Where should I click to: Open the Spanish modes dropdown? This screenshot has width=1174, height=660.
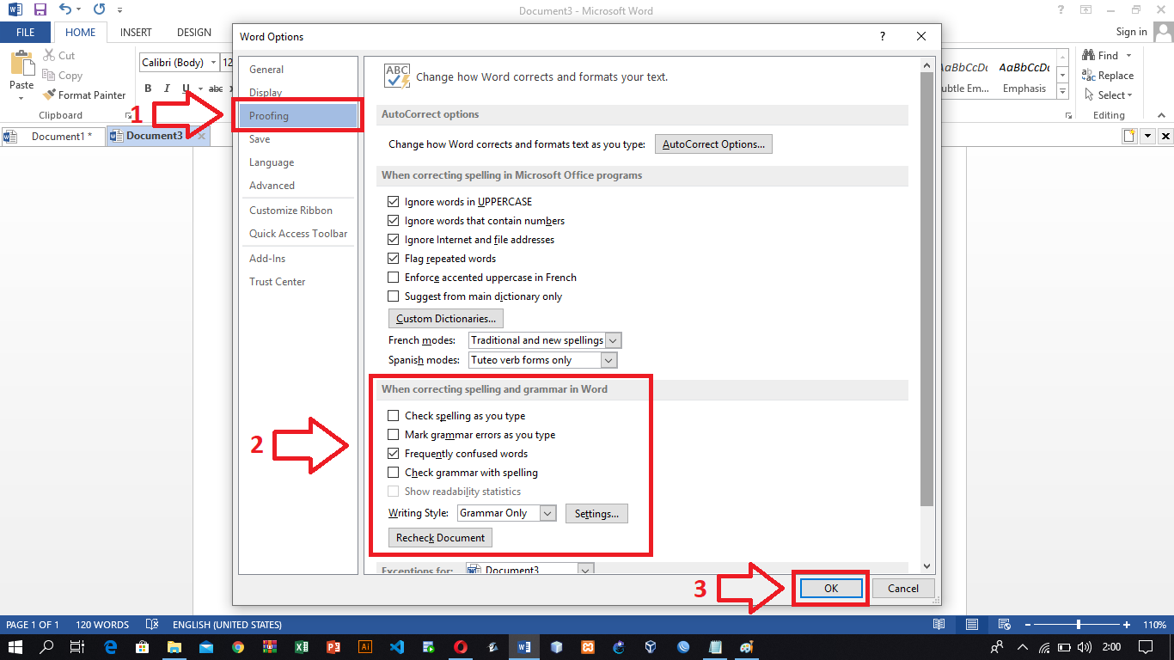click(608, 360)
